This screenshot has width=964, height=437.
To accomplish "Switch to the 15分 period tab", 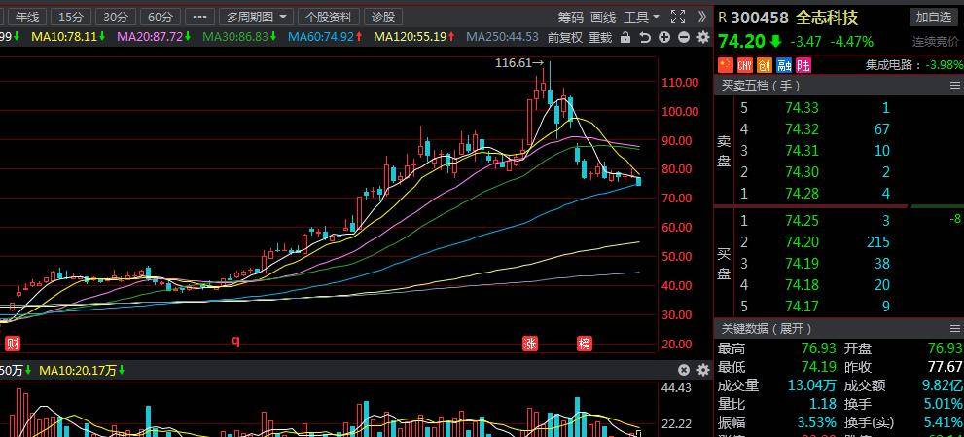I will (x=71, y=17).
